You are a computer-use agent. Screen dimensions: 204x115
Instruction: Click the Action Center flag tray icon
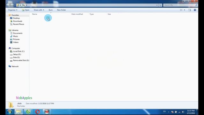pos(172,112)
